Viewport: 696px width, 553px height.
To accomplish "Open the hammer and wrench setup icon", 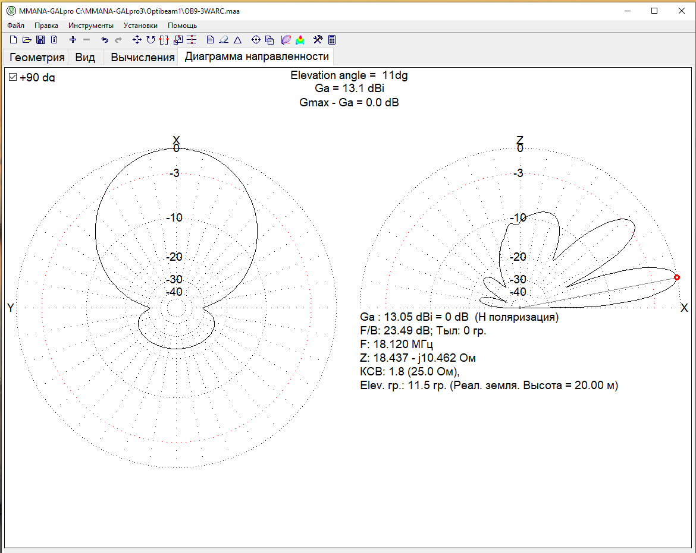I will click(x=318, y=40).
